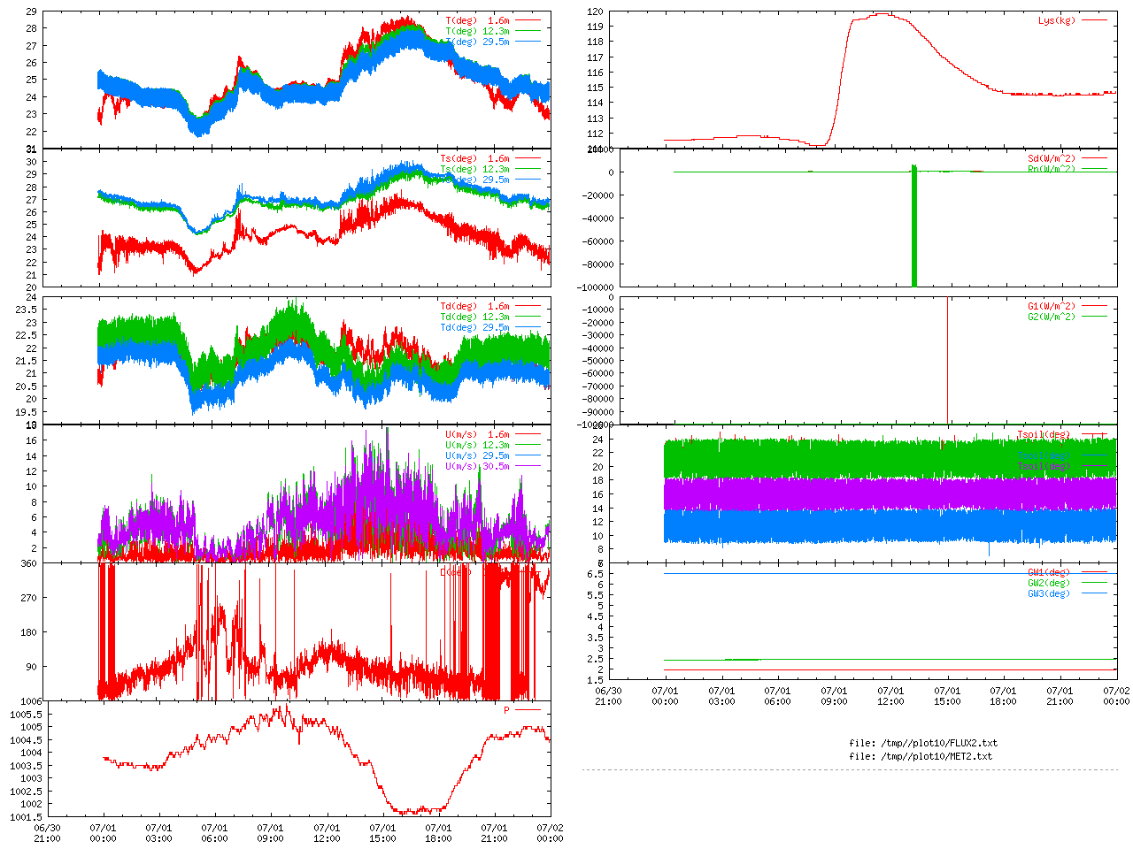
Task: Click the -50000 tick on G1/G2 plot axis
Action: [x=597, y=362]
